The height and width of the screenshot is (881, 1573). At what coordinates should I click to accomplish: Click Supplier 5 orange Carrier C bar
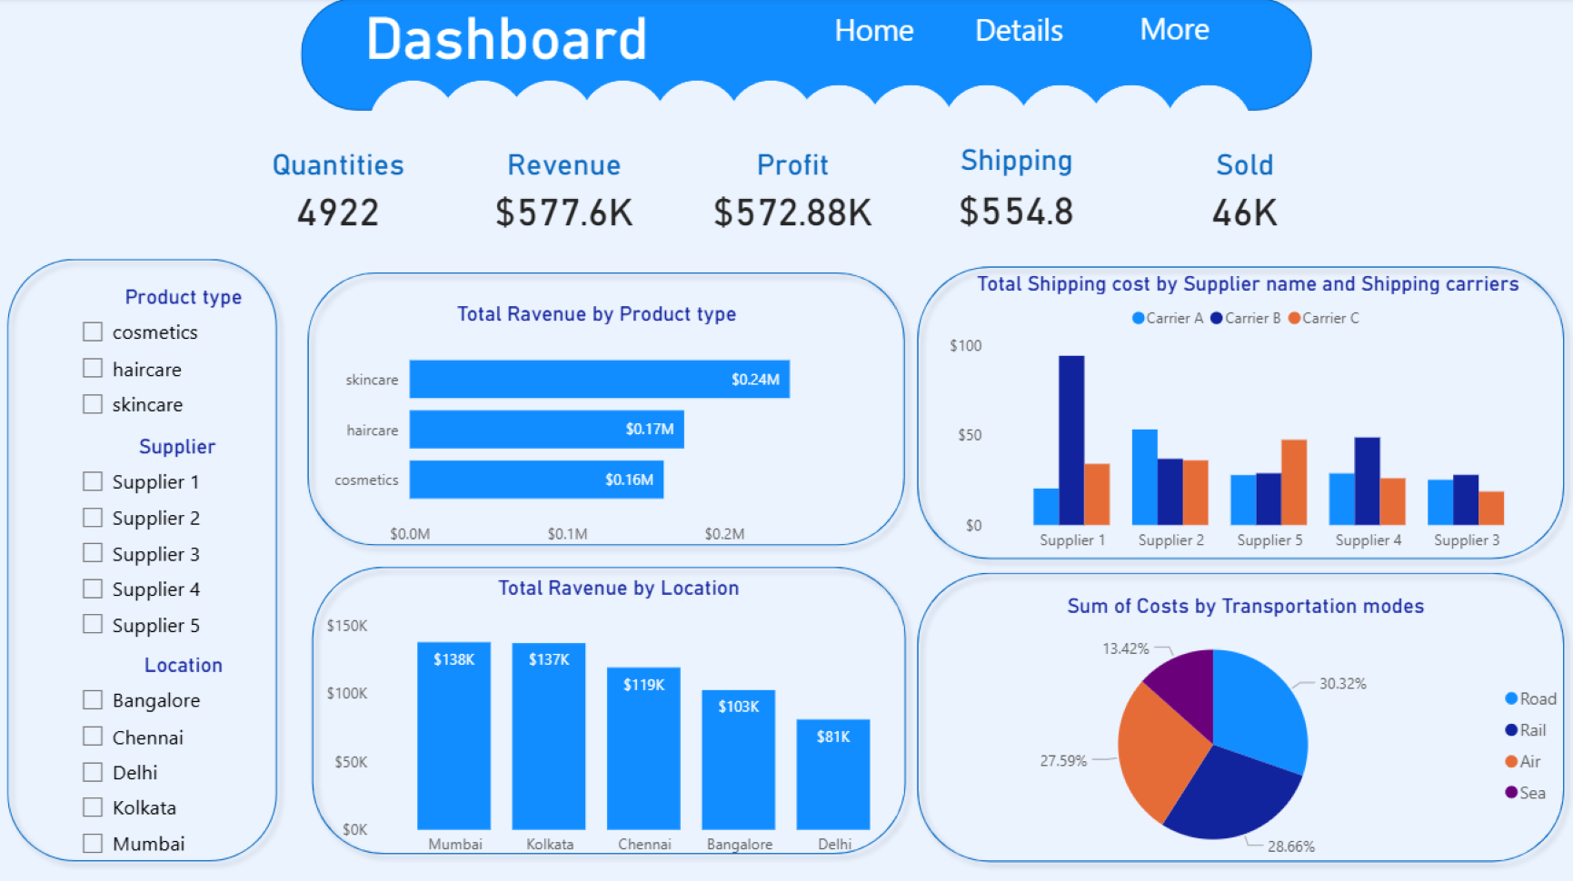pyautogui.click(x=1294, y=482)
